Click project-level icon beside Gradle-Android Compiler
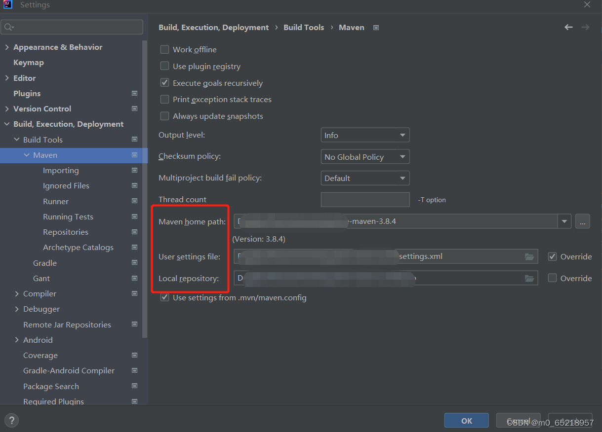 coord(135,371)
